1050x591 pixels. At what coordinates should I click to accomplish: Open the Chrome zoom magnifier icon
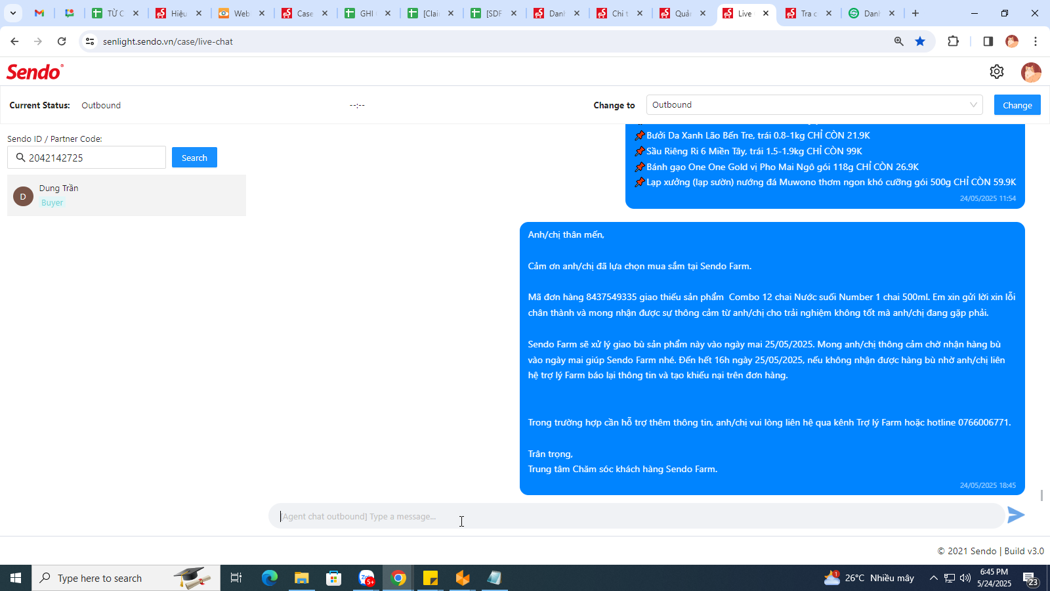tap(899, 41)
